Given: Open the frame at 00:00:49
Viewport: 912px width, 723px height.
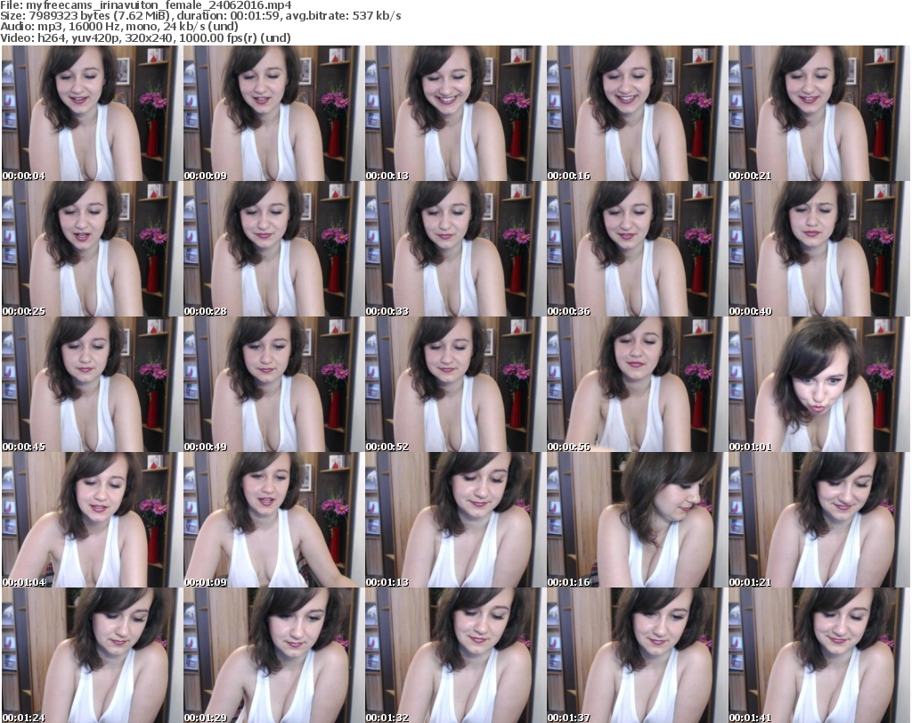Looking at the screenshot, I should click(x=274, y=385).
